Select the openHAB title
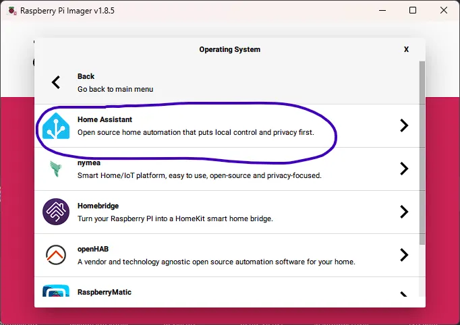Viewport: 460px width, 325px height. coord(93,249)
